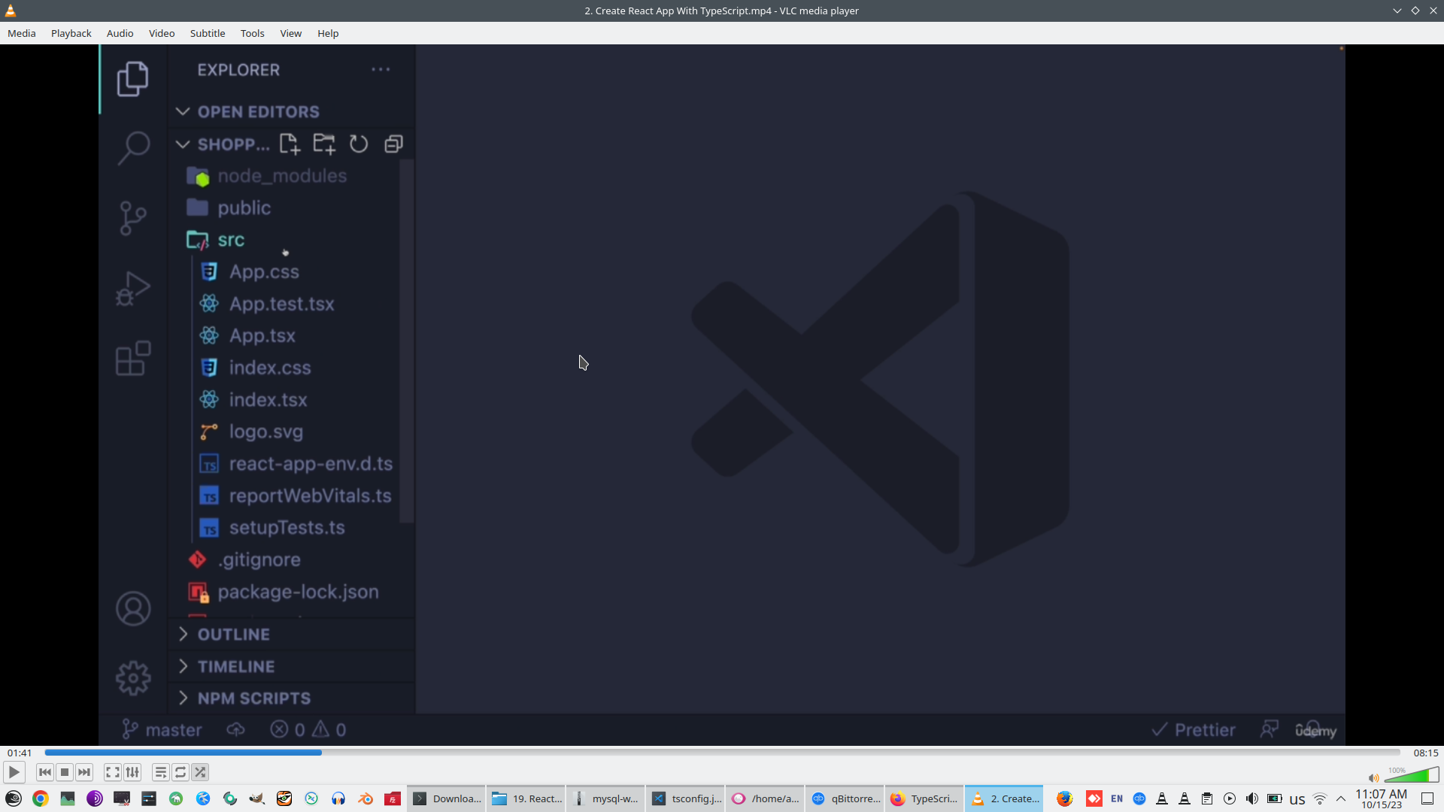Viewport: 1444px width, 812px height.
Task: Open Chrome from the taskbar
Action: 41,798
